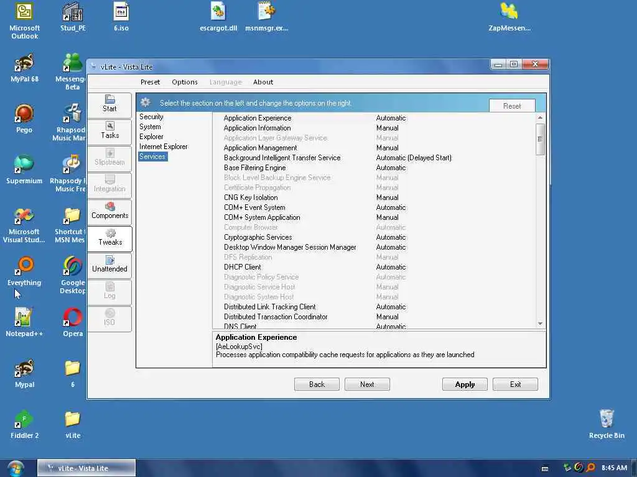Select the Recycle Bin icon
637x477 pixels.
coord(607,425)
